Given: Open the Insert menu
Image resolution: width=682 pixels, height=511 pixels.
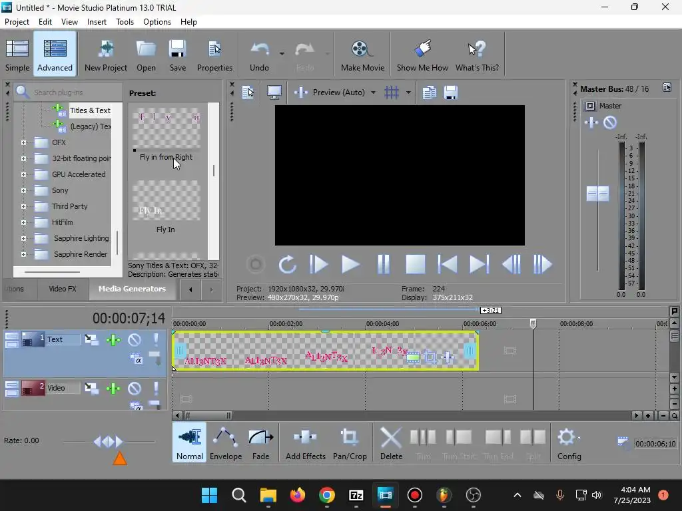Looking at the screenshot, I should pyautogui.click(x=97, y=22).
